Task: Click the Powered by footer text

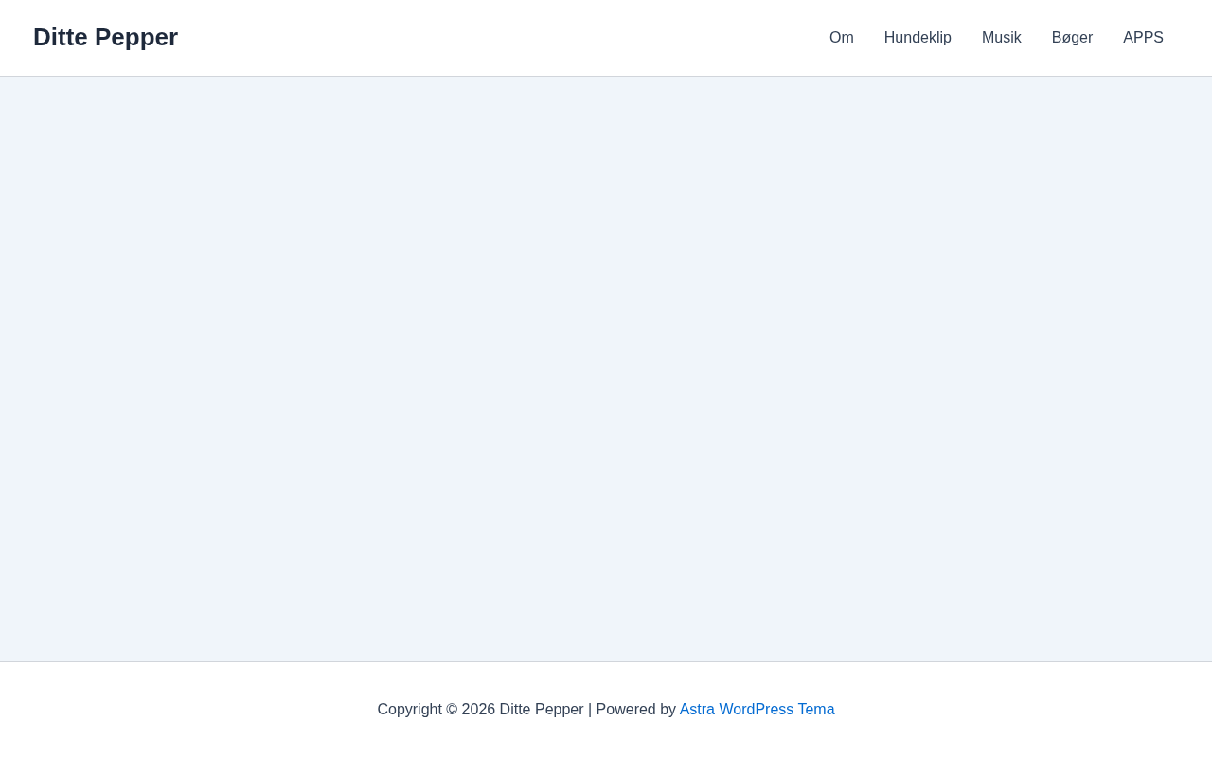Action: coord(635,710)
